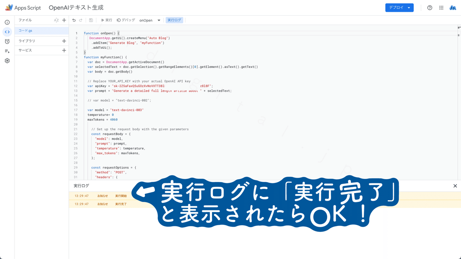461x259 pixels.
Task: Click the .addToUi(); line
Action: (101, 48)
